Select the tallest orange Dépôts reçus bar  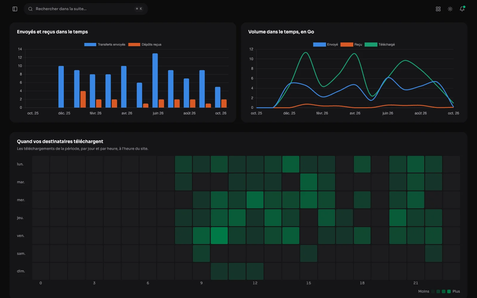[83, 99]
